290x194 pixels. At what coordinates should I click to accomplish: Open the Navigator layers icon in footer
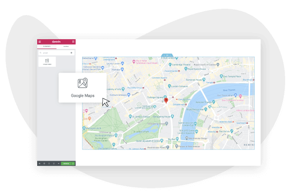(44, 164)
